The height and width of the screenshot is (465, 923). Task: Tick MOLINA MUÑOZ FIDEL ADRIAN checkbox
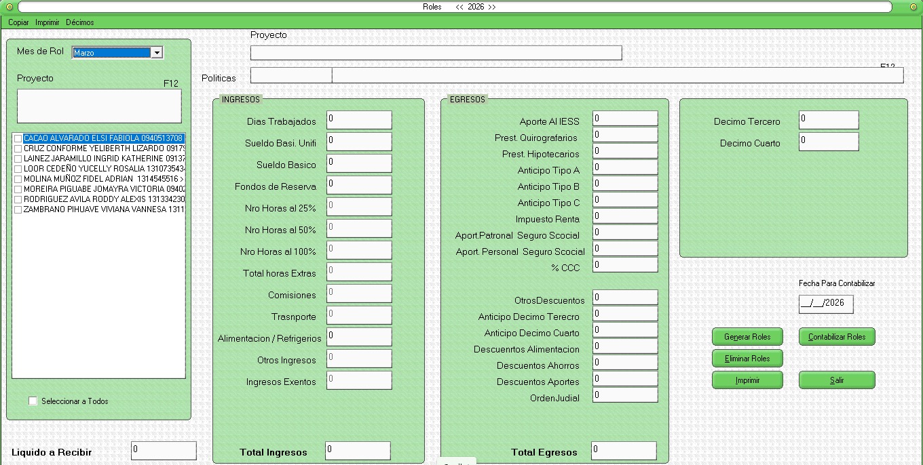tap(18, 179)
